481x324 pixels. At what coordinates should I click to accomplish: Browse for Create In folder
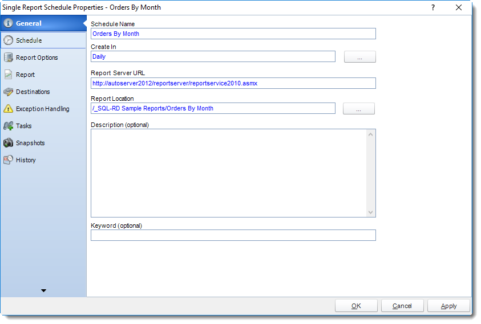point(360,57)
